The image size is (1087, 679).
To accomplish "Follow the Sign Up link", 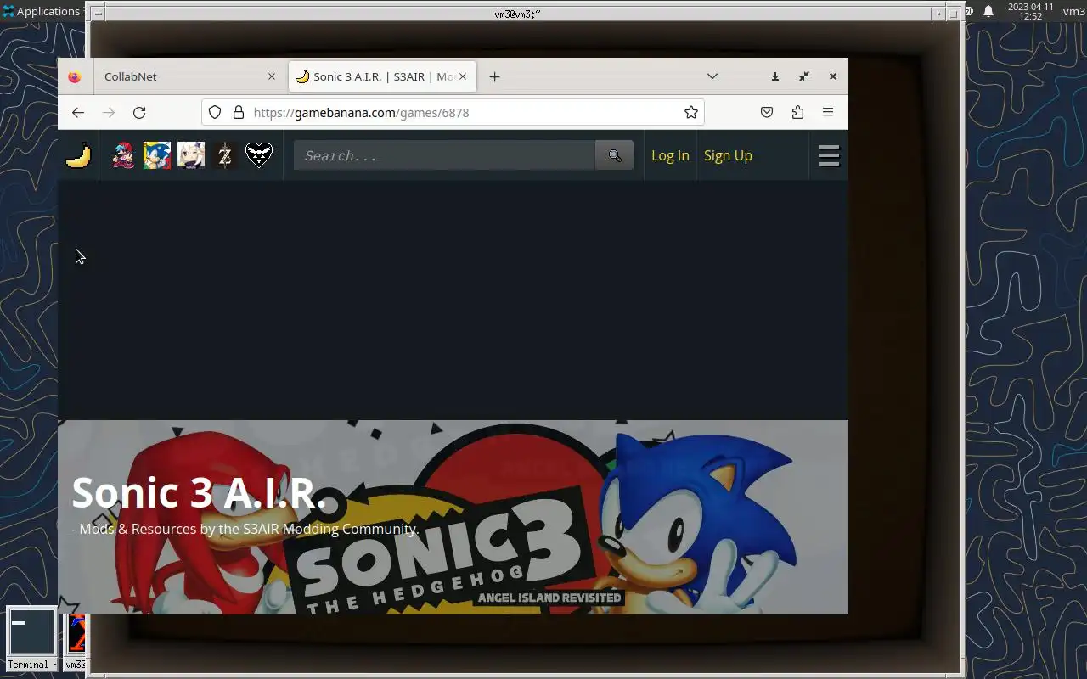I will [728, 155].
